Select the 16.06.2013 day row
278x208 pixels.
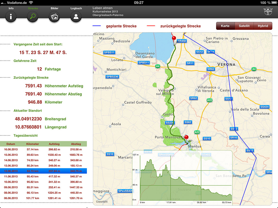point(43,149)
